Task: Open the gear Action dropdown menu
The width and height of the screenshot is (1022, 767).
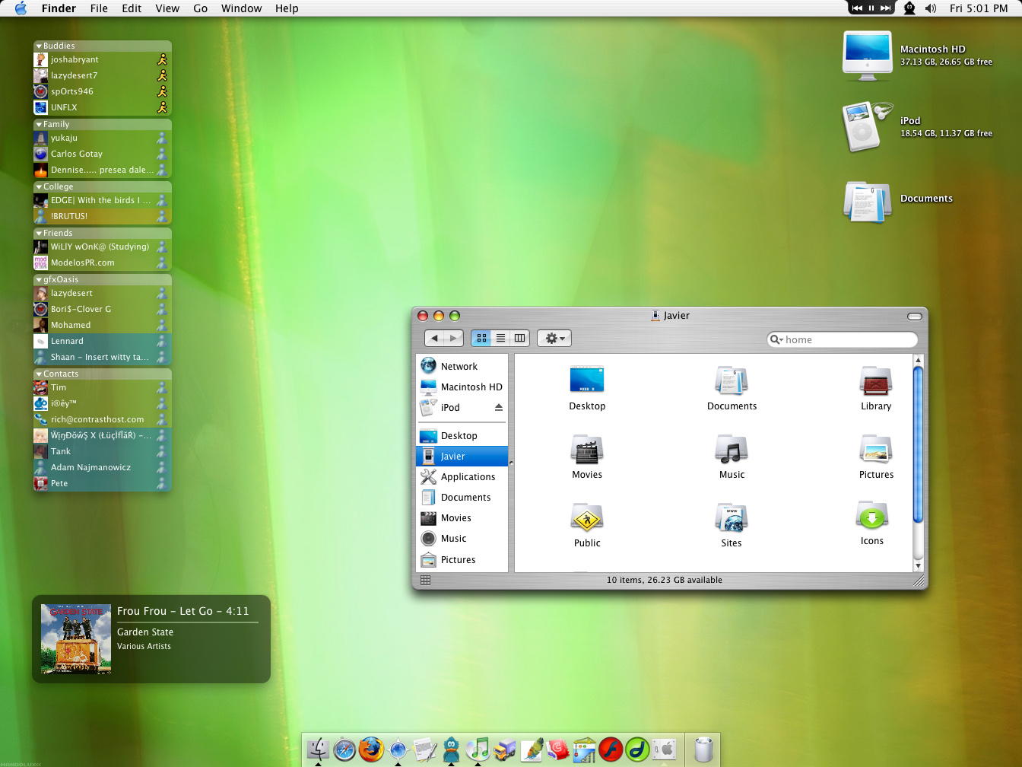Action: point(554,338)
